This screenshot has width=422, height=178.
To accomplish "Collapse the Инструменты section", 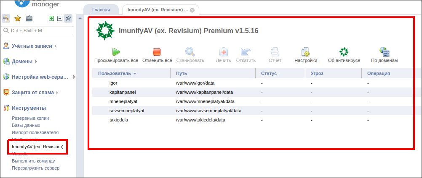I will point(29,108).
